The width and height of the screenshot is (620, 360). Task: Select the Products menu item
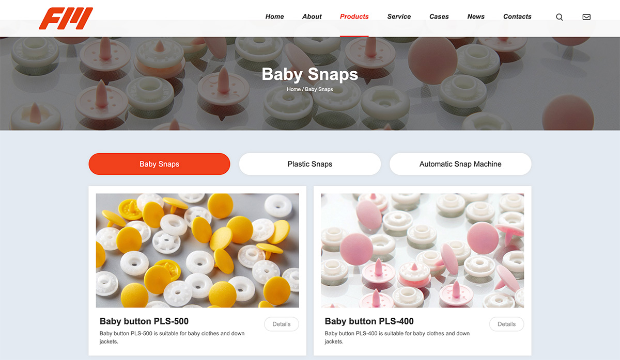(x=354, y=17)
